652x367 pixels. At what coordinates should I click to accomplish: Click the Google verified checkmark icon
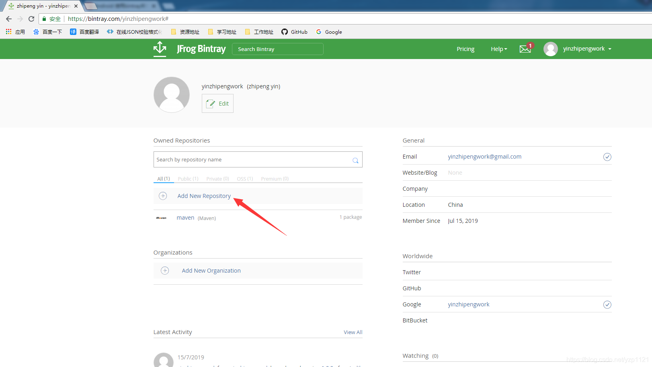(607, 305)
